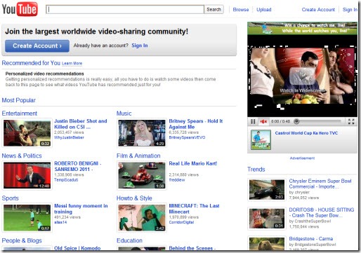Click the YouTube logo
Image resolution: width=361 pixels, height=253 pixels.
(20, 9)
